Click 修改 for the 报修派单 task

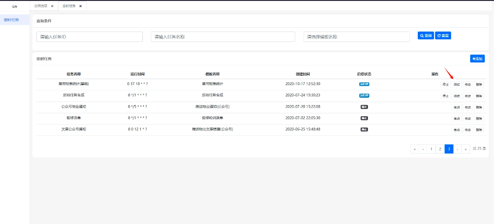coord(468,118)
